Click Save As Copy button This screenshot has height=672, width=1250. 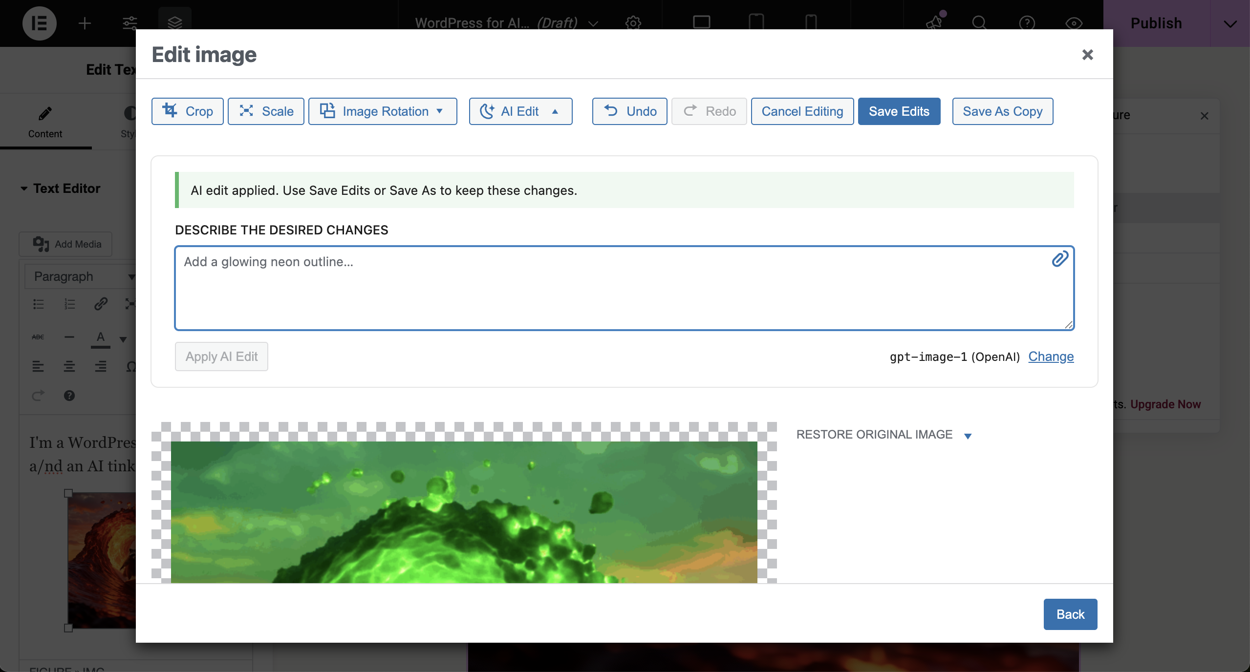click(1003, 111)
